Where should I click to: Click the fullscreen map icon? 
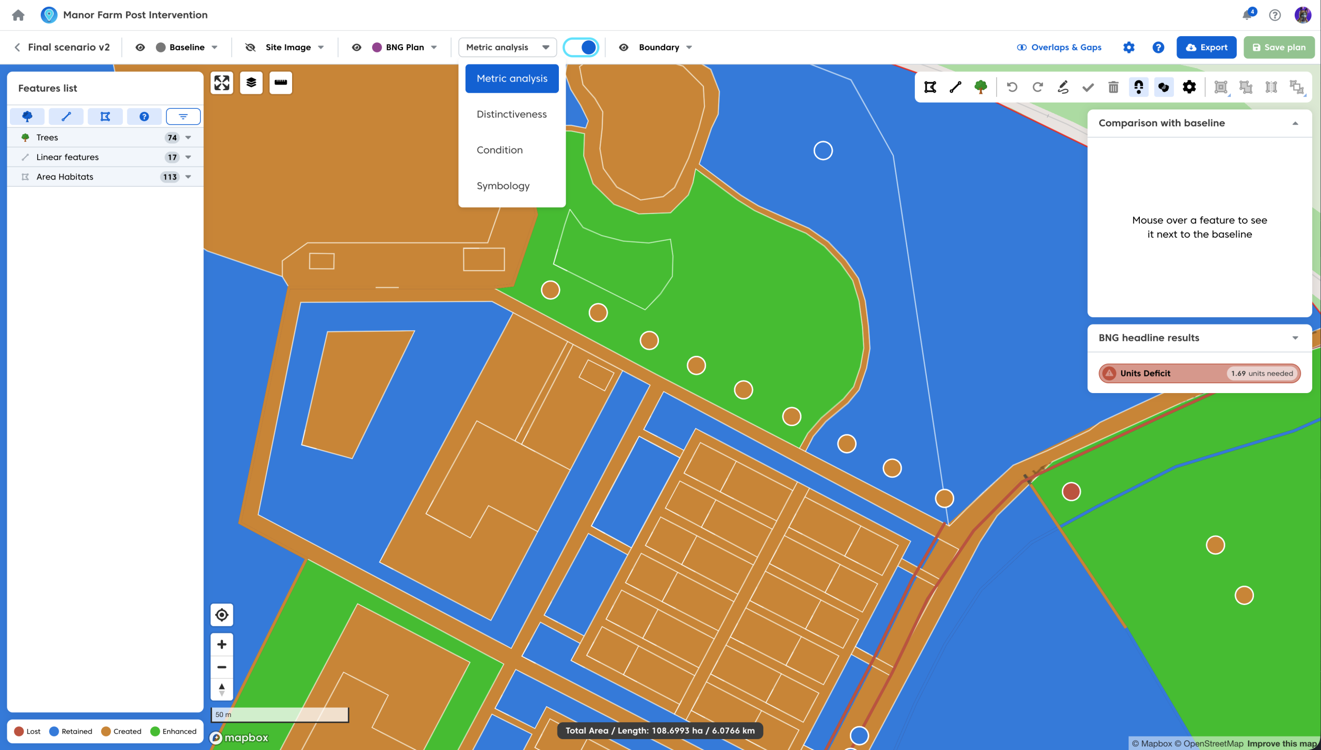[x=222, y=83]
